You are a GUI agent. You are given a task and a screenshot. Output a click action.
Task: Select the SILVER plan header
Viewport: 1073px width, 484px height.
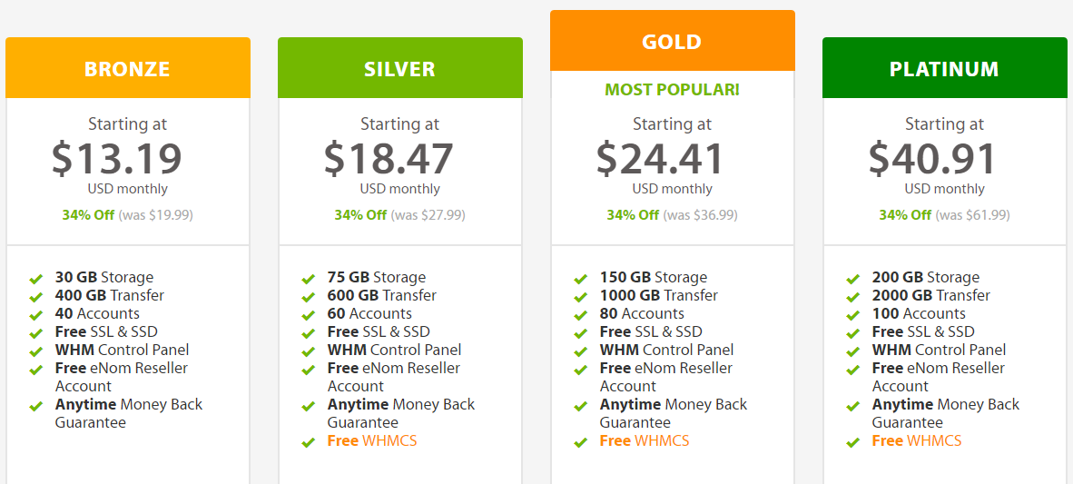[x=400, y=68]
